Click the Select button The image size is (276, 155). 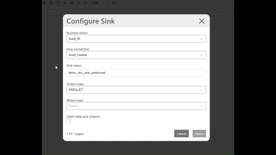tap(199, 134)
